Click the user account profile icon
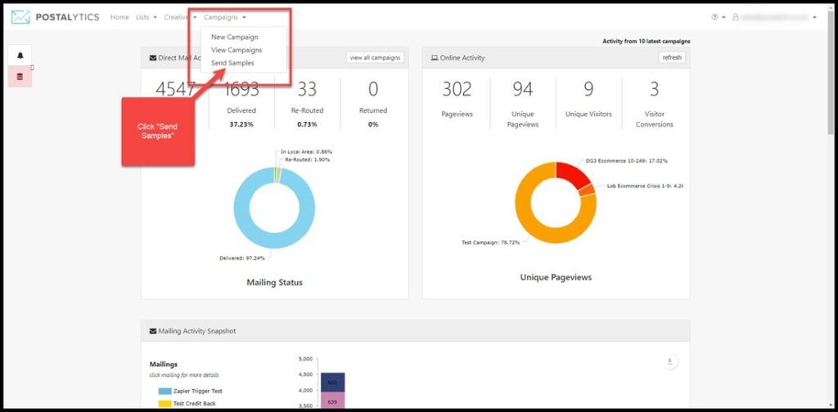Screen dimensions: 838x412 tap(736, 17)
